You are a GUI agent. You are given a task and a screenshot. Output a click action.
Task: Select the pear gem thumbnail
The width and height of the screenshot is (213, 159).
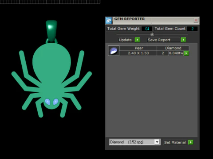click(114, 51)
